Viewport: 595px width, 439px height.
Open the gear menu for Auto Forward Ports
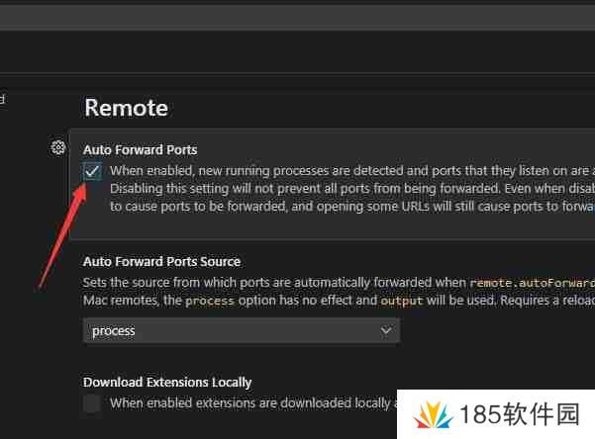pos(58,148)
